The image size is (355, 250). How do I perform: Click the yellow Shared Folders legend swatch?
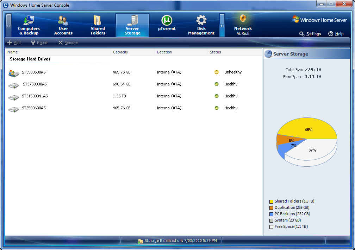(x=271, y=201)
